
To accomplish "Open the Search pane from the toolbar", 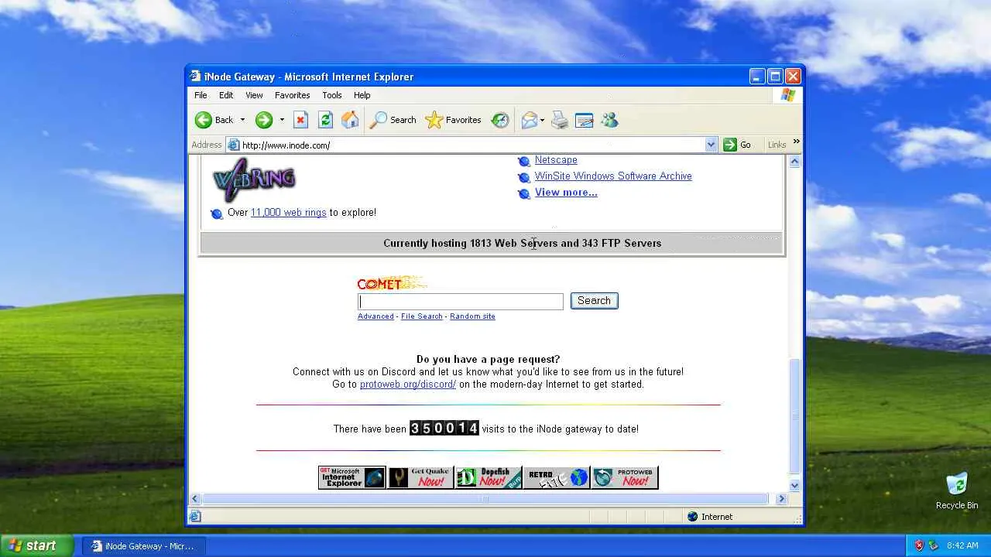I will 393,120.
